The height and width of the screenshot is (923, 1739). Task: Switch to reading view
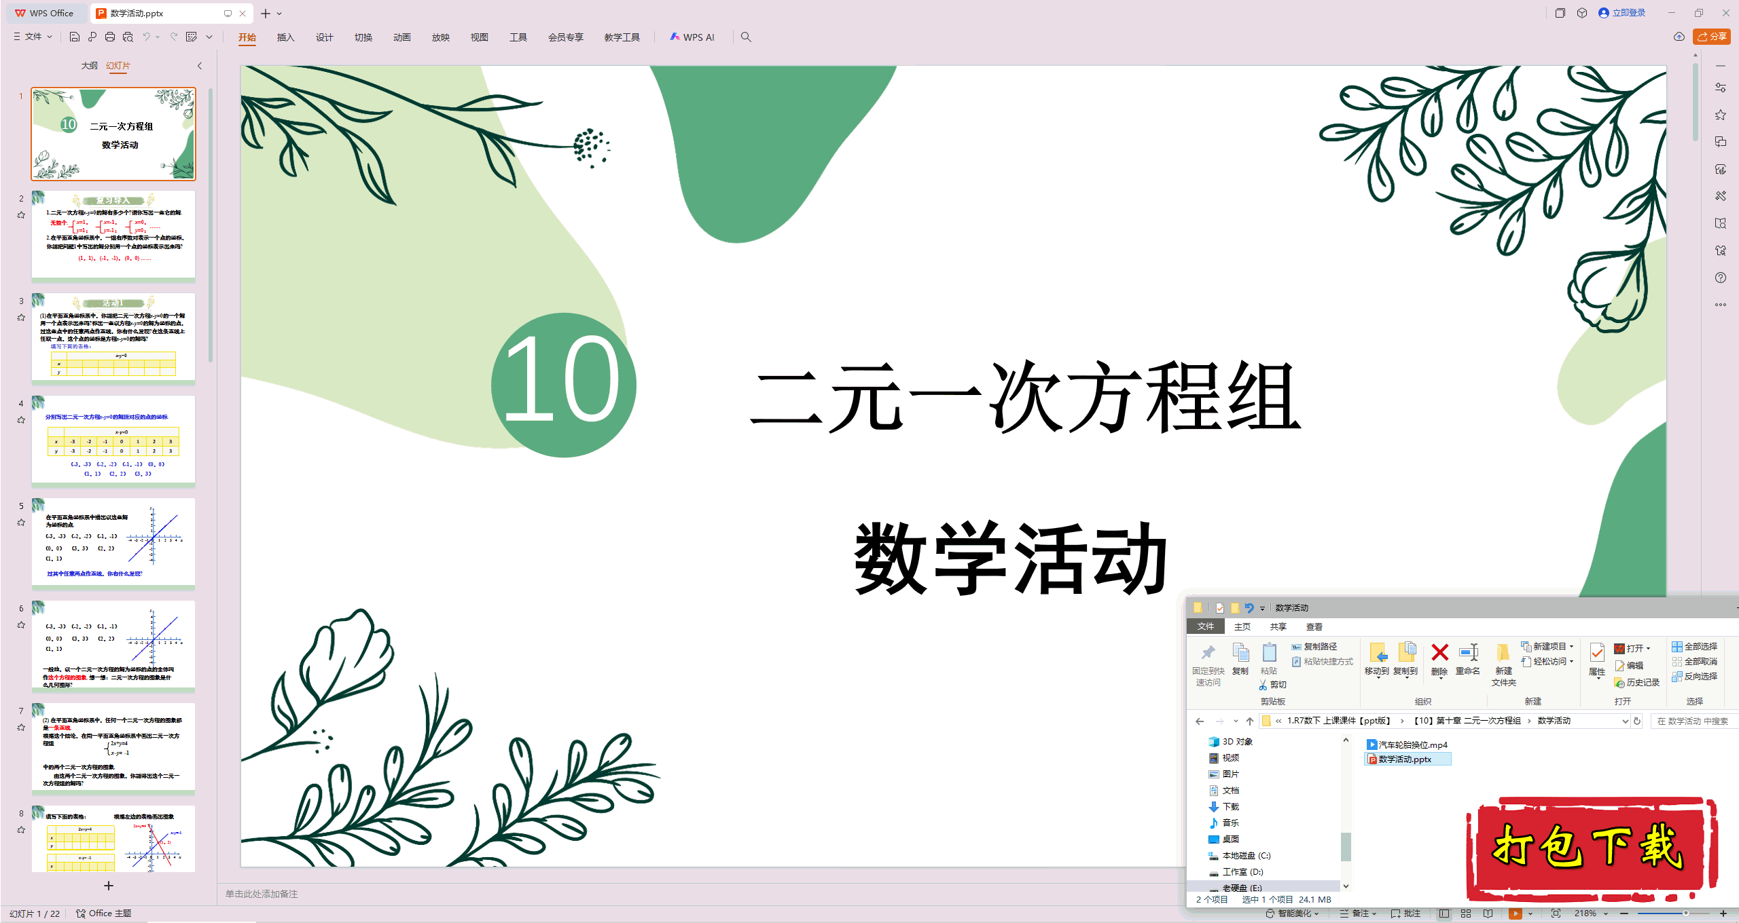point(1488,913)
